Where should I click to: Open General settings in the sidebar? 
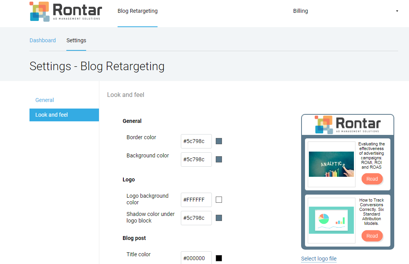(45, 100)
